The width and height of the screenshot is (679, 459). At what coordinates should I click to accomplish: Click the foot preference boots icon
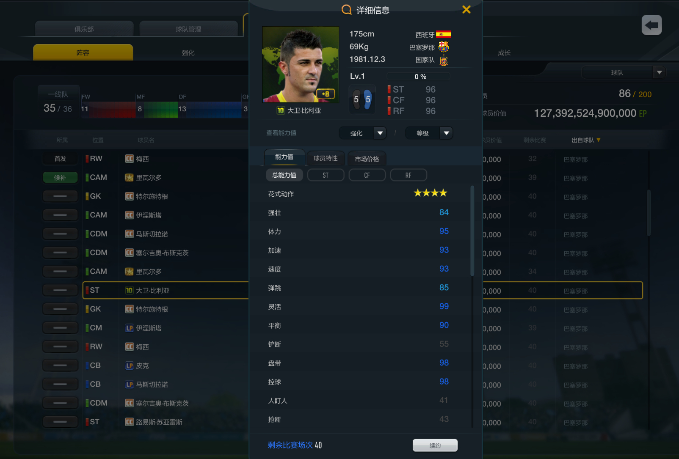[362, 99]
